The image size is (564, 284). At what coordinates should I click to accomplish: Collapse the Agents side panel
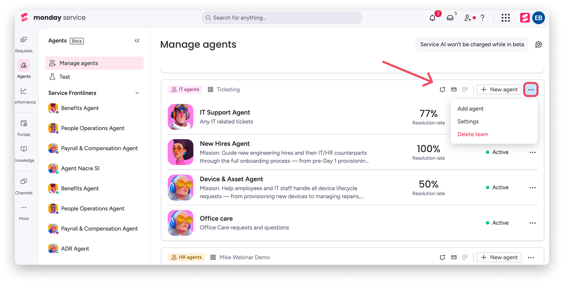click(x=137, y=41)
